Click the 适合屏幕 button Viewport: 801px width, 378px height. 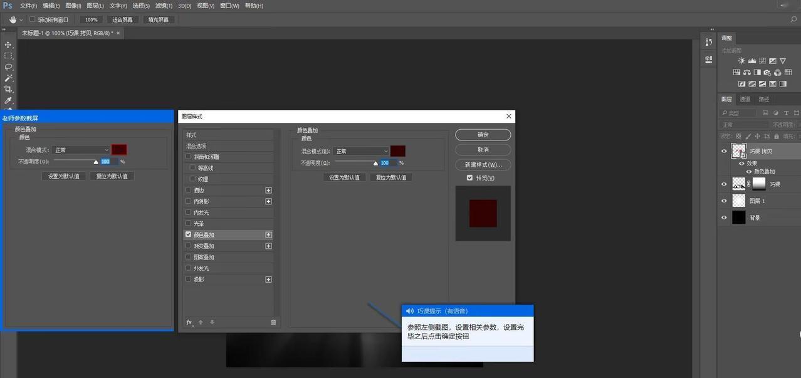[x=122, y=19]
